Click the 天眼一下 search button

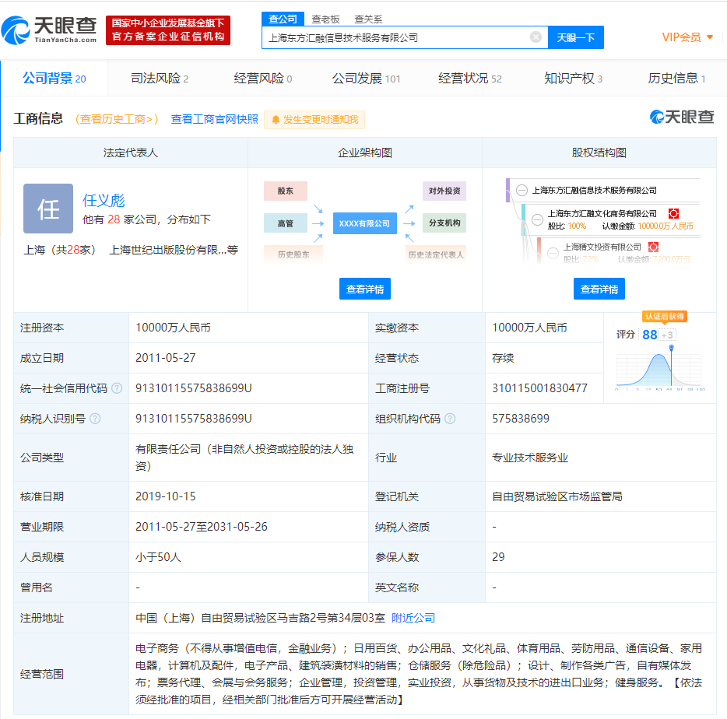575,37
